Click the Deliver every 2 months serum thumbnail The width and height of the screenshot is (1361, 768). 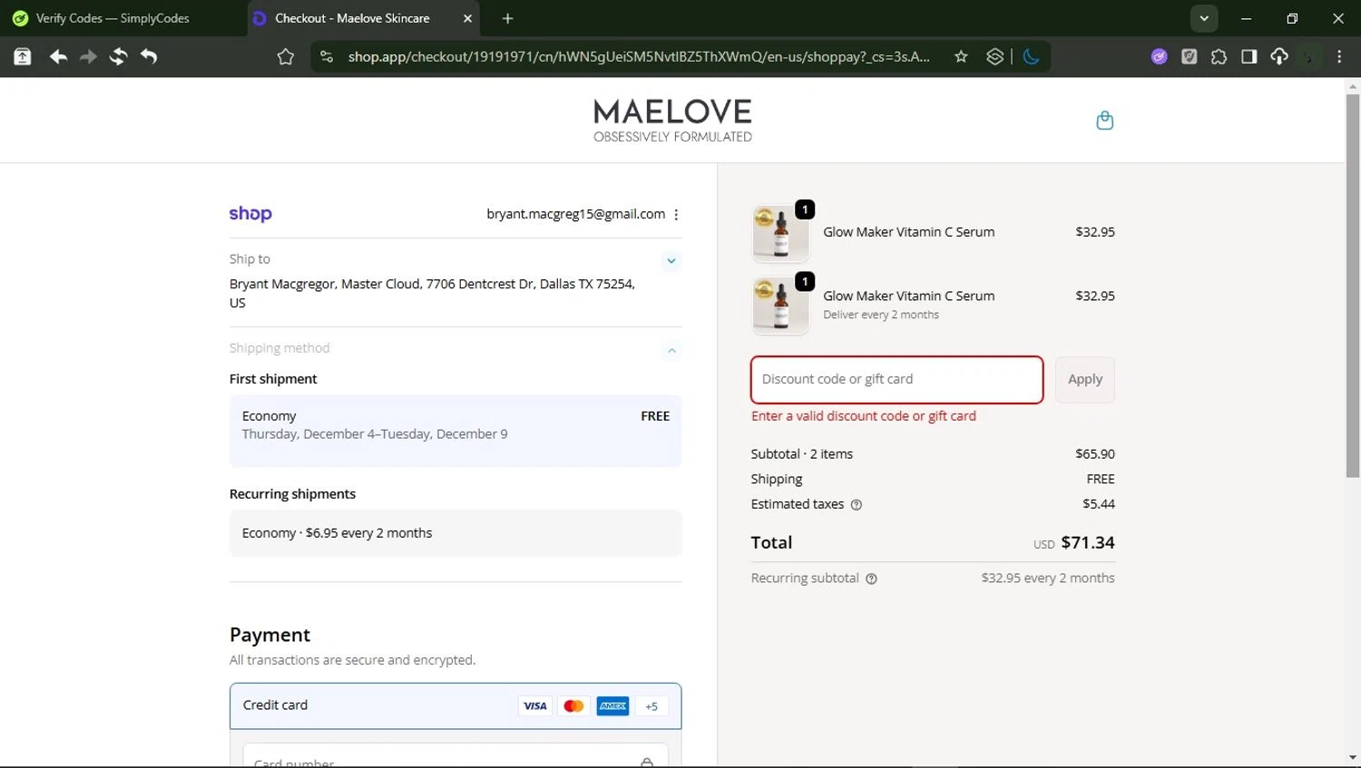coord(780,306)
